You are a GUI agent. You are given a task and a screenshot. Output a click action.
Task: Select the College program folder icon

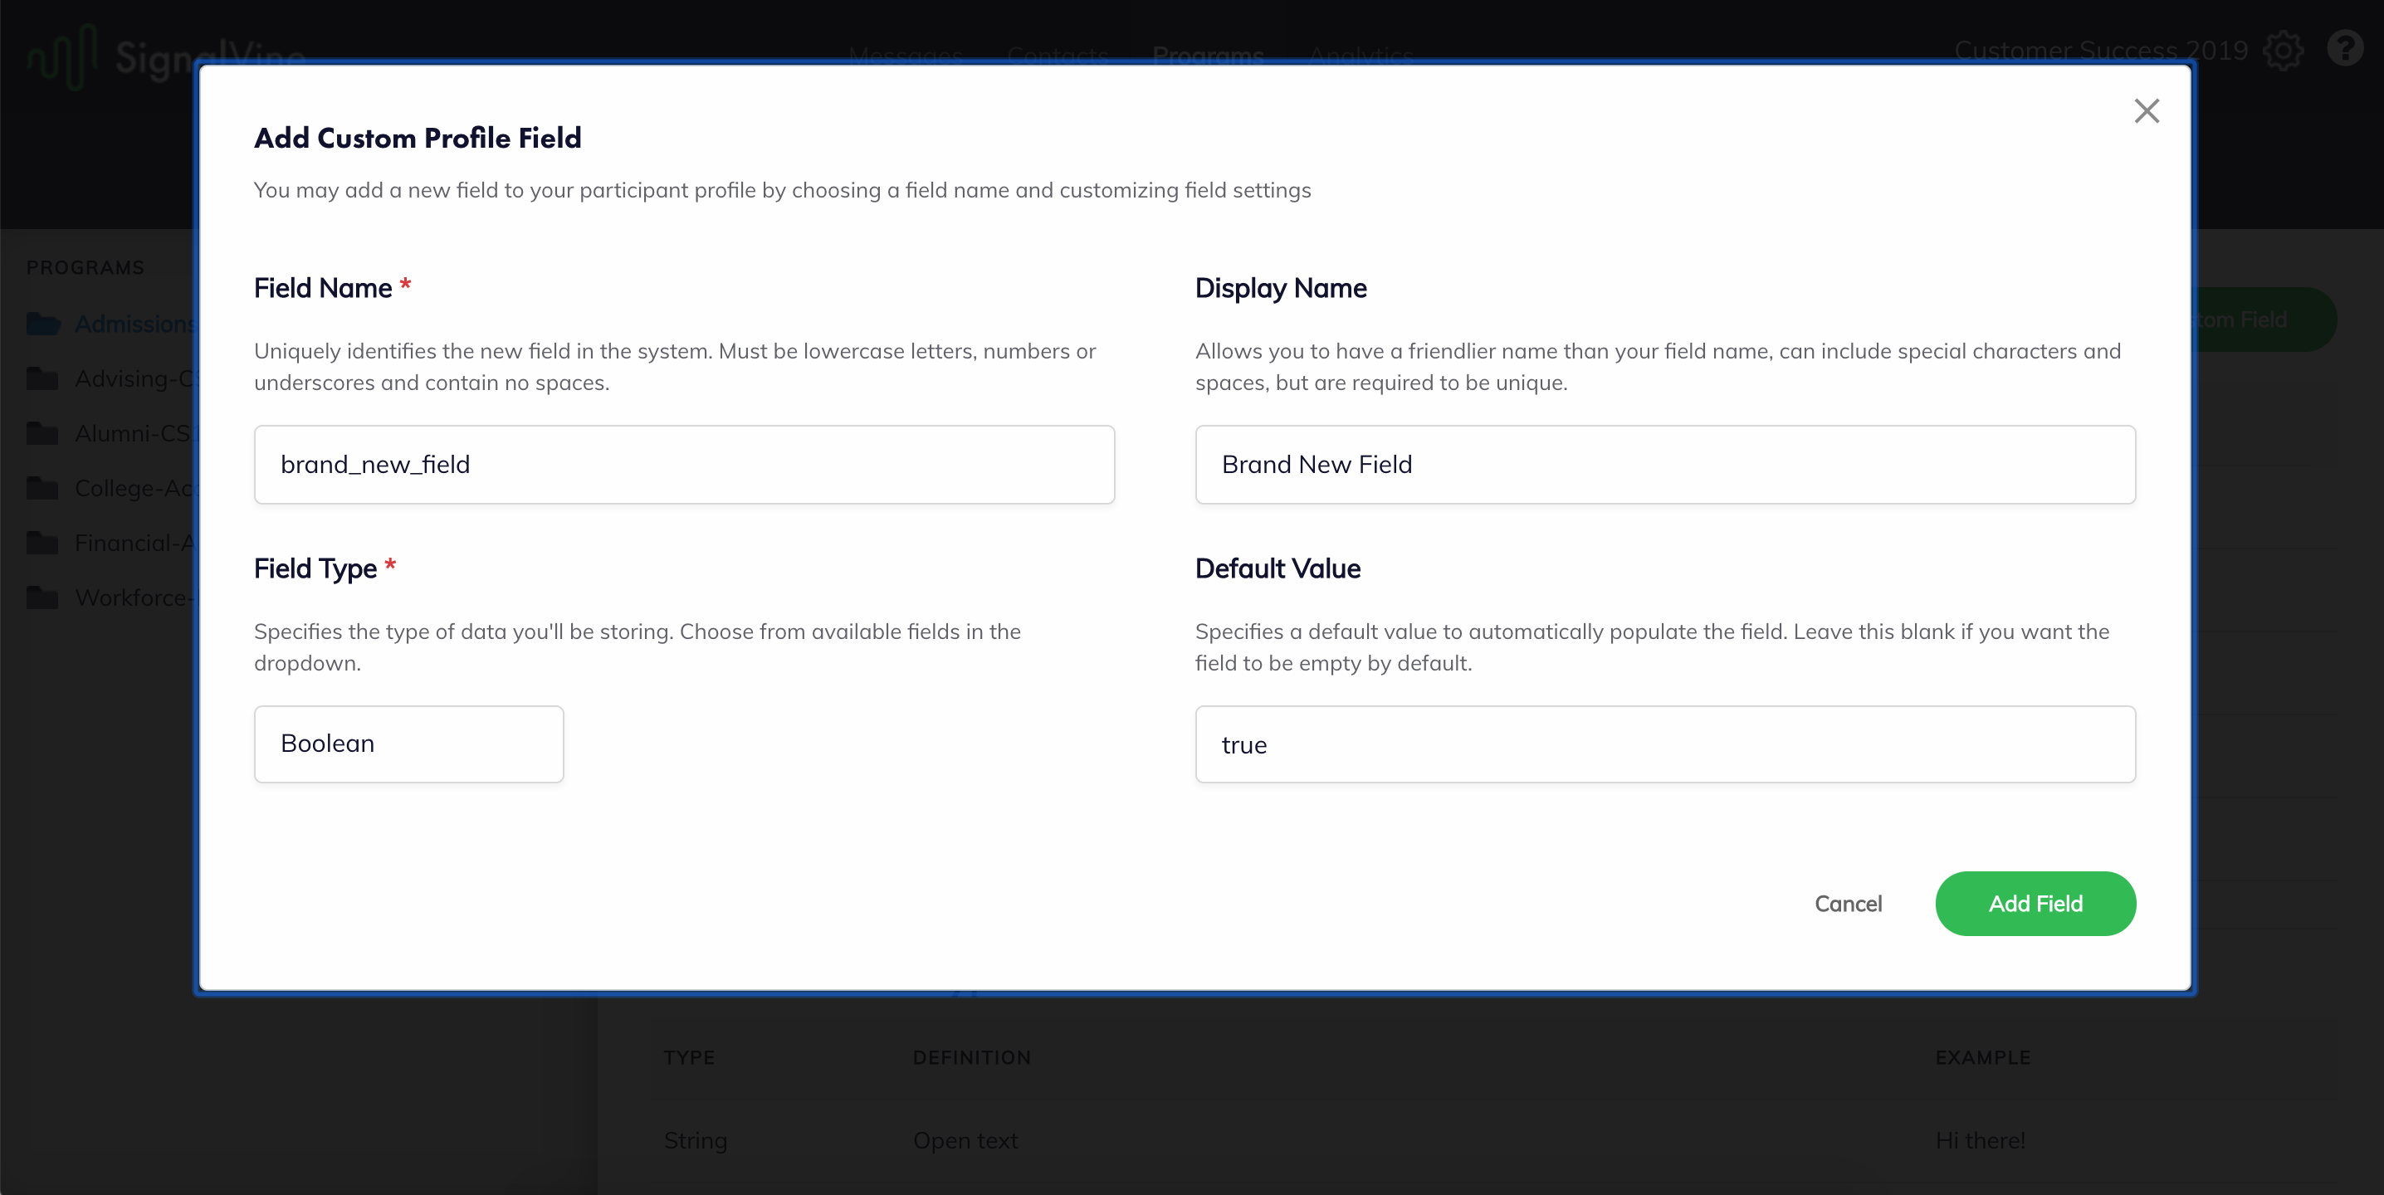pos(42,487)
